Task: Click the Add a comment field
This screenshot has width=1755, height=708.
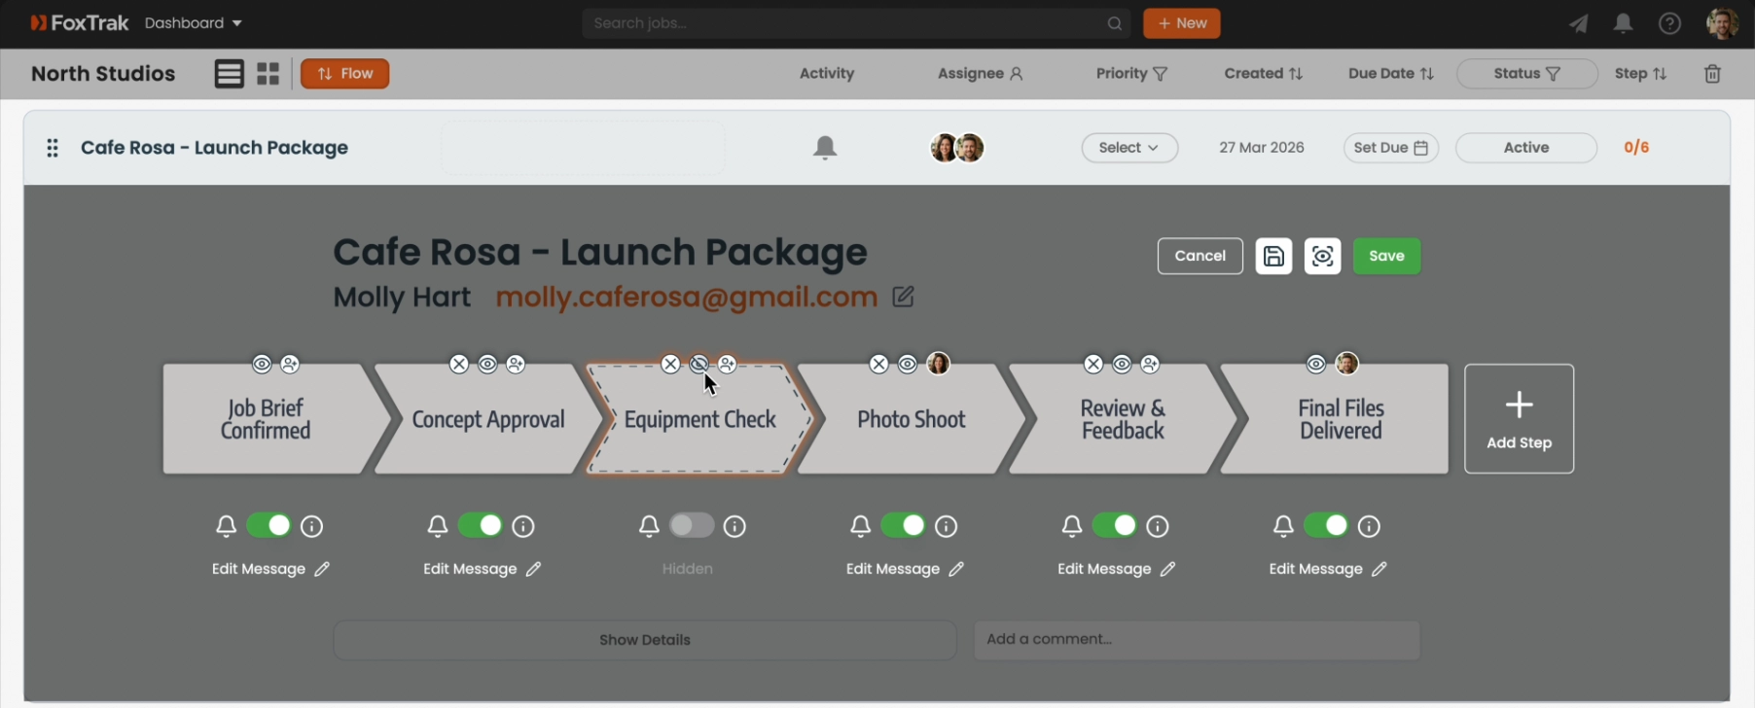Action: click(1197, 640)
